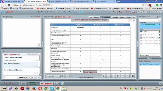Collapse the Гости group in users list
Viewport: 163px width, 91px height.
(x=140, y=30)
